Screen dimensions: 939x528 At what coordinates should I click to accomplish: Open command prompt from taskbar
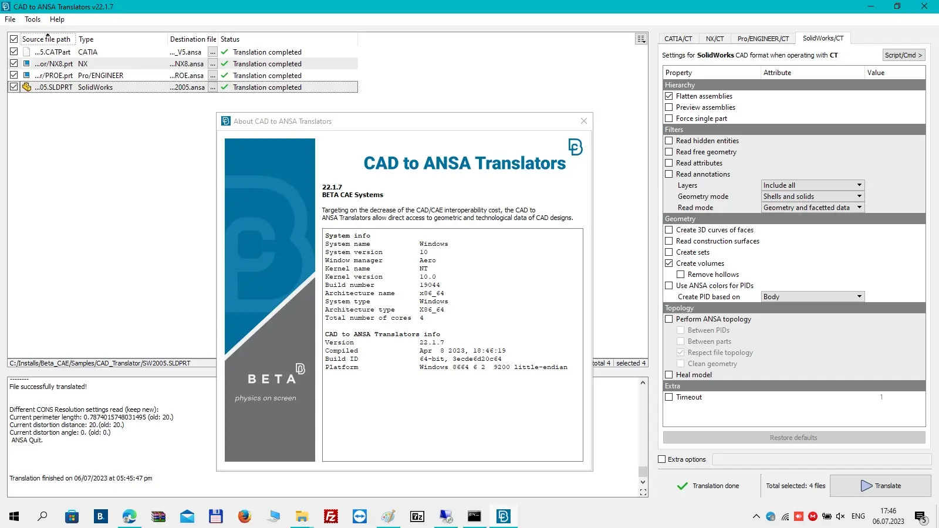474,516
